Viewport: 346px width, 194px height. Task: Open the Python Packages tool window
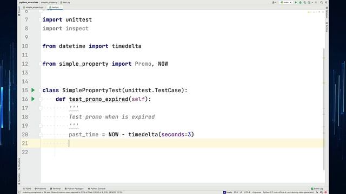pos(74,189)
